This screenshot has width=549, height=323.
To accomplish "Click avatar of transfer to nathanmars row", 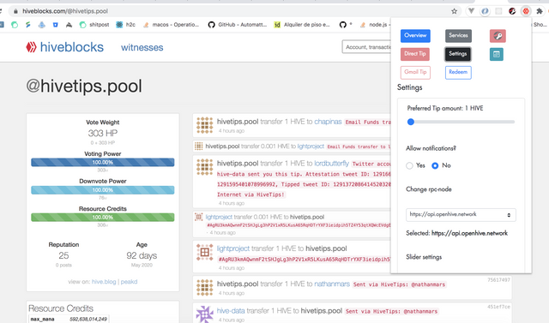I will (x=204, y=287).
